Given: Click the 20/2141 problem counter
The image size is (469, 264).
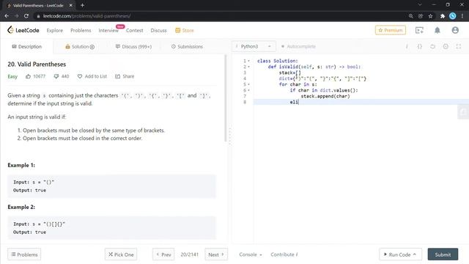Looking at the screenshot, I should coord(189,254).
